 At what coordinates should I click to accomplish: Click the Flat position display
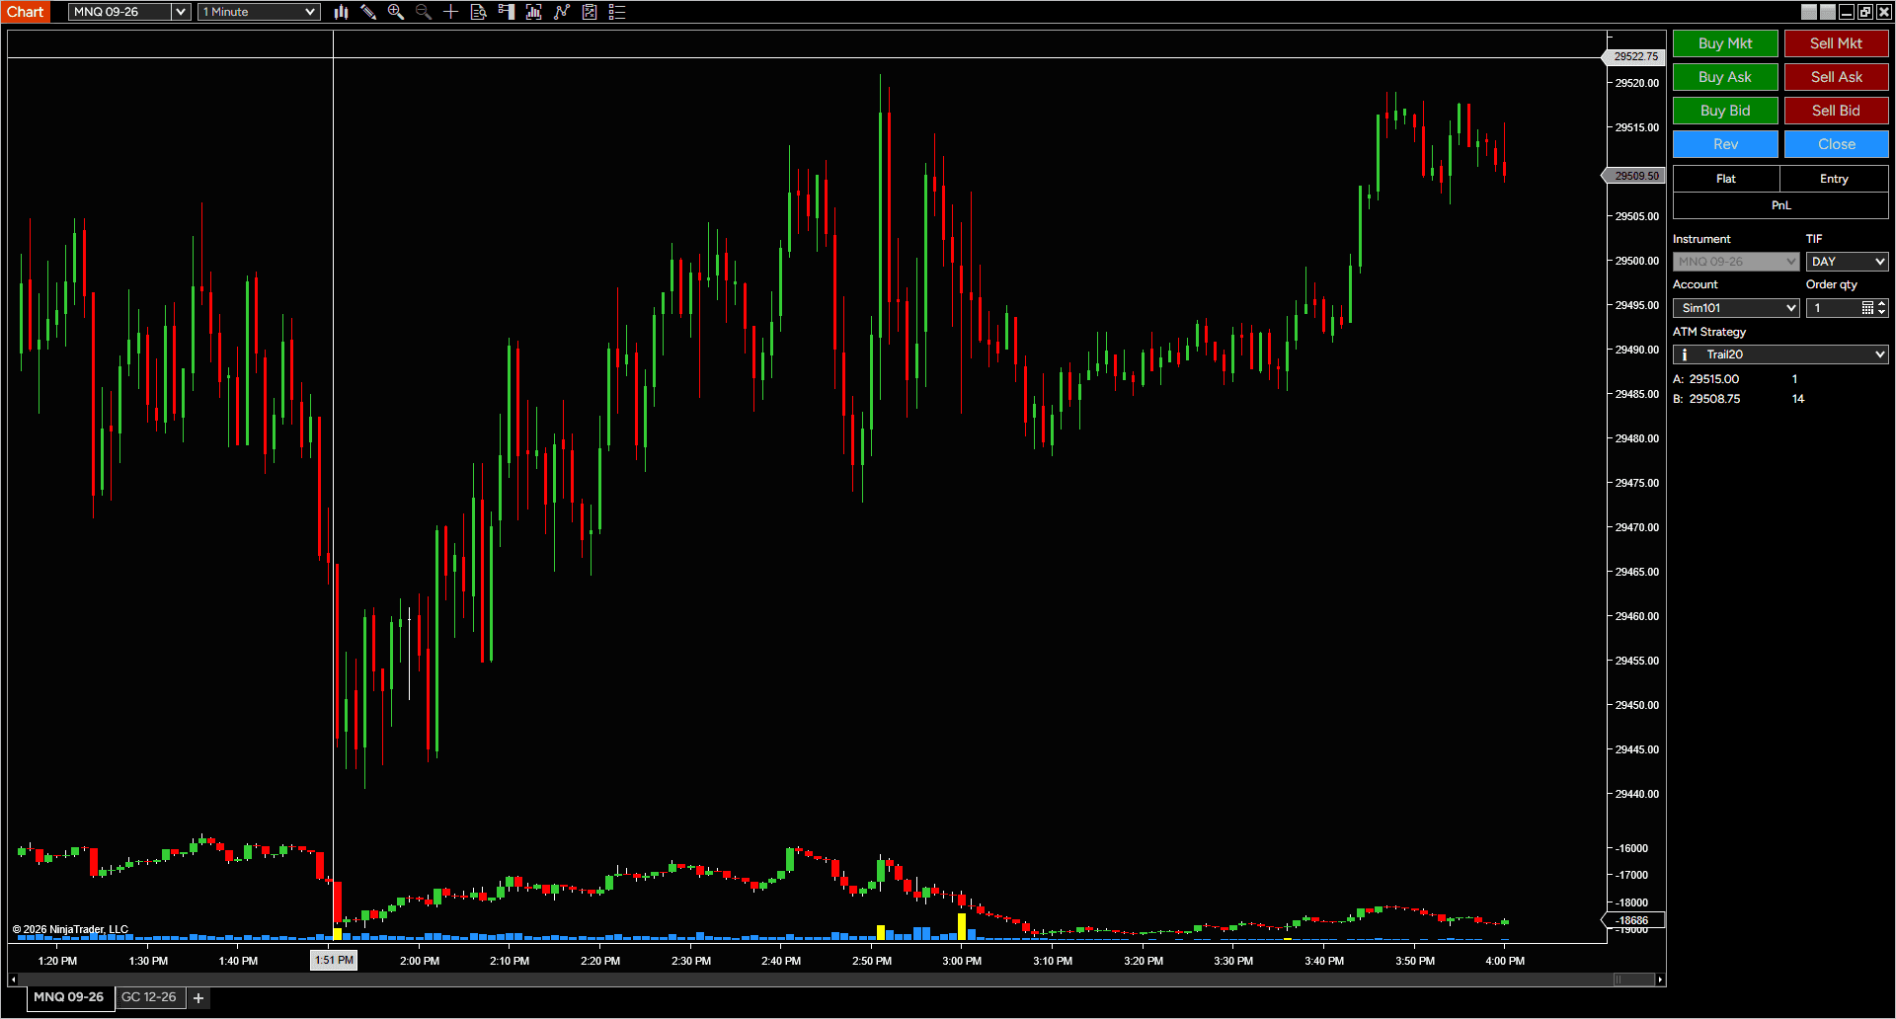[1726, 179]
